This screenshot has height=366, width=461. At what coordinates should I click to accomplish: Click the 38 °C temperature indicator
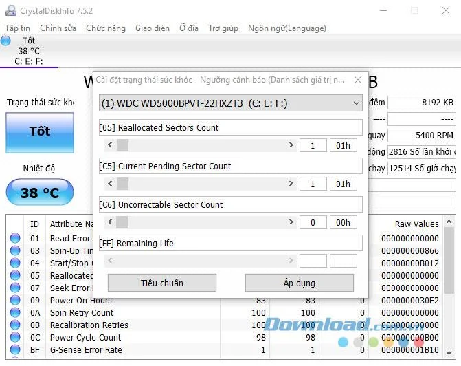(x=40, y=192)
